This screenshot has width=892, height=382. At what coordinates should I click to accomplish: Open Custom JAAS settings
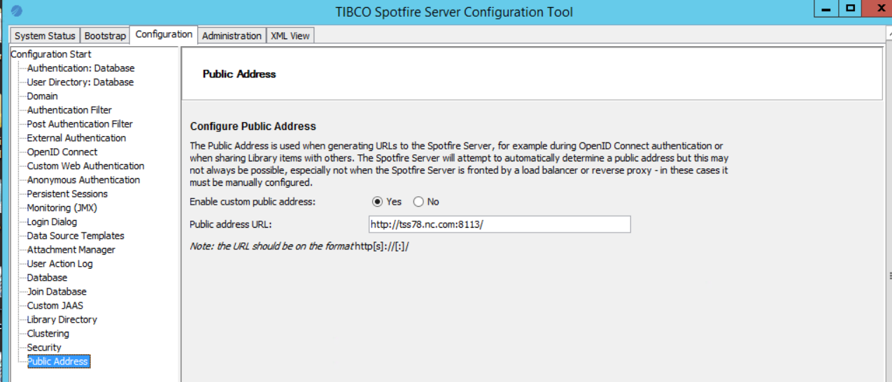pos(55,306)
